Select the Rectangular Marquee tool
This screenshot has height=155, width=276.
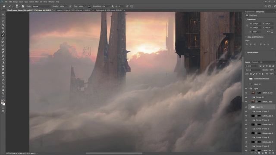3,18
